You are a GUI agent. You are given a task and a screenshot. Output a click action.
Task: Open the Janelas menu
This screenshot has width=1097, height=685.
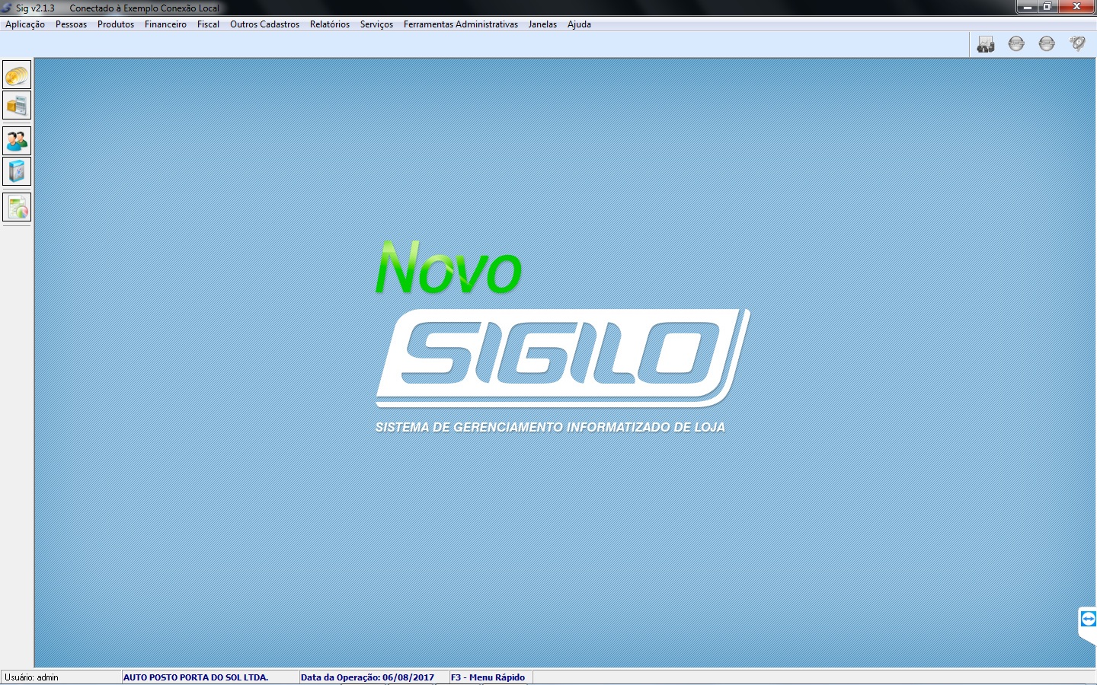[x=542, y=24]
